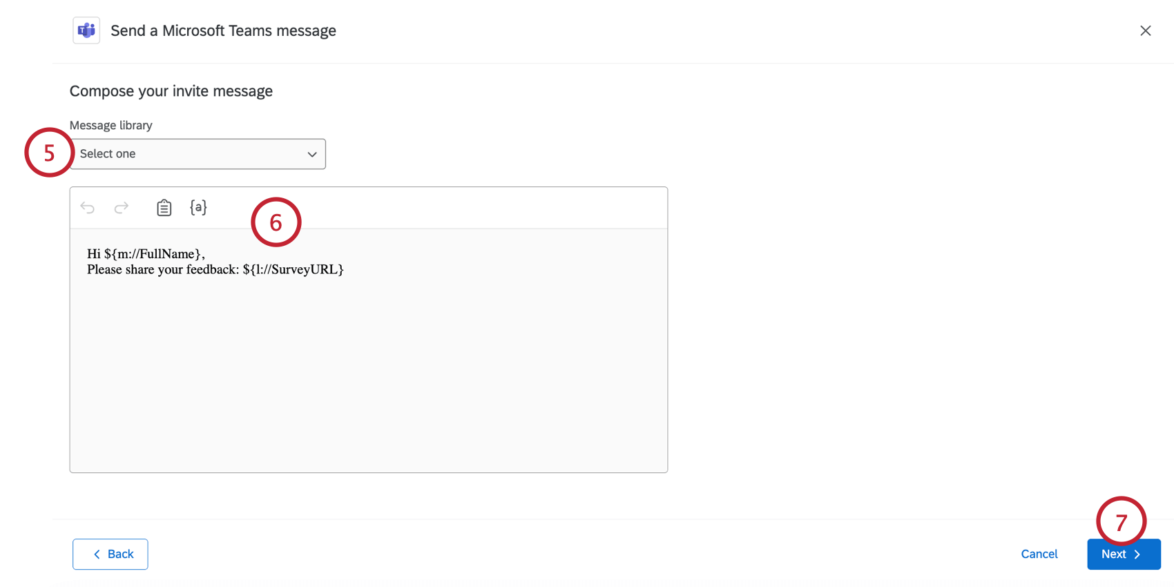Dismiss the dialog with the X button

click(x=1146, y=30)
